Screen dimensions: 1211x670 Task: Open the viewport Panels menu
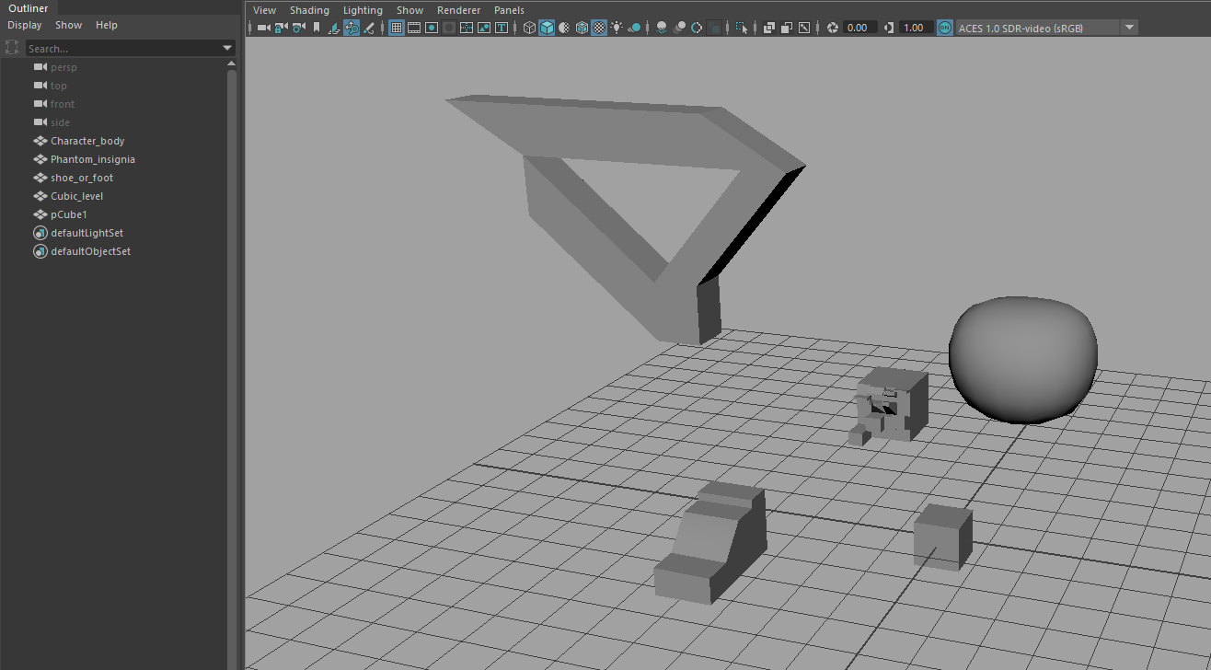coord(509,10)
